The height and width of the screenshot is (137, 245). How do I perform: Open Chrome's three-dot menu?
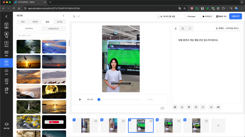(x=242, y=8)
